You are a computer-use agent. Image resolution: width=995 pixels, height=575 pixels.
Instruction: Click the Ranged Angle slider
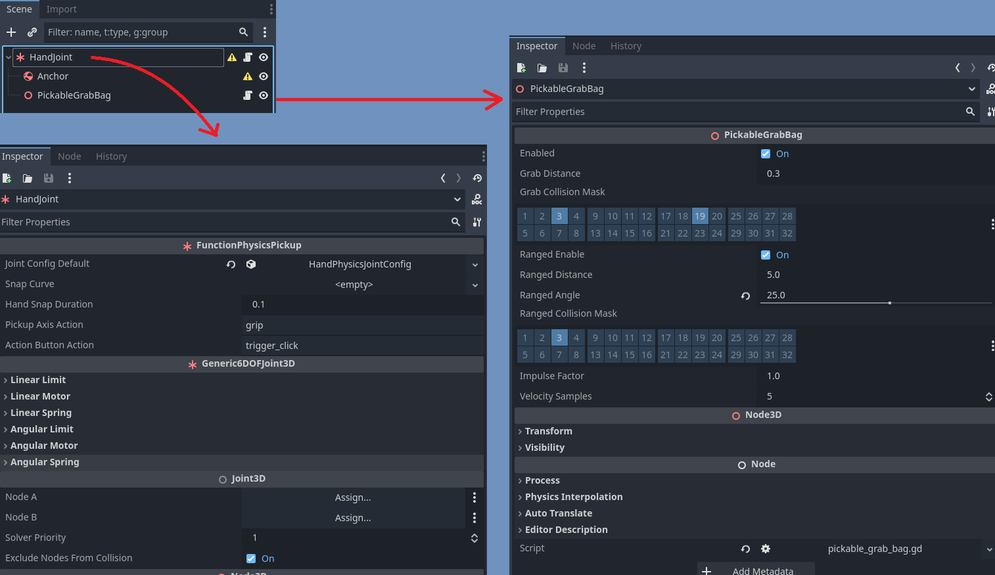click(x=875, y=303)
